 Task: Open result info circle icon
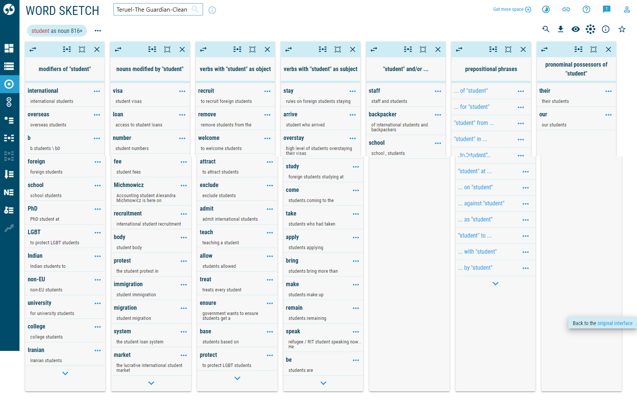point(606,29)
